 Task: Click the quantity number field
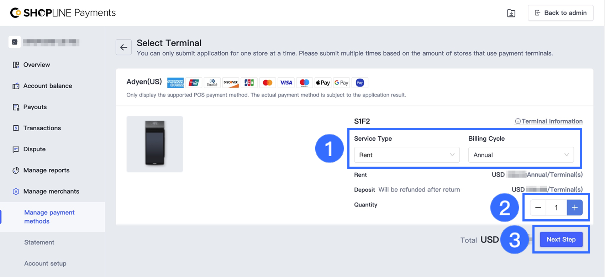click(x=556, y=208)
